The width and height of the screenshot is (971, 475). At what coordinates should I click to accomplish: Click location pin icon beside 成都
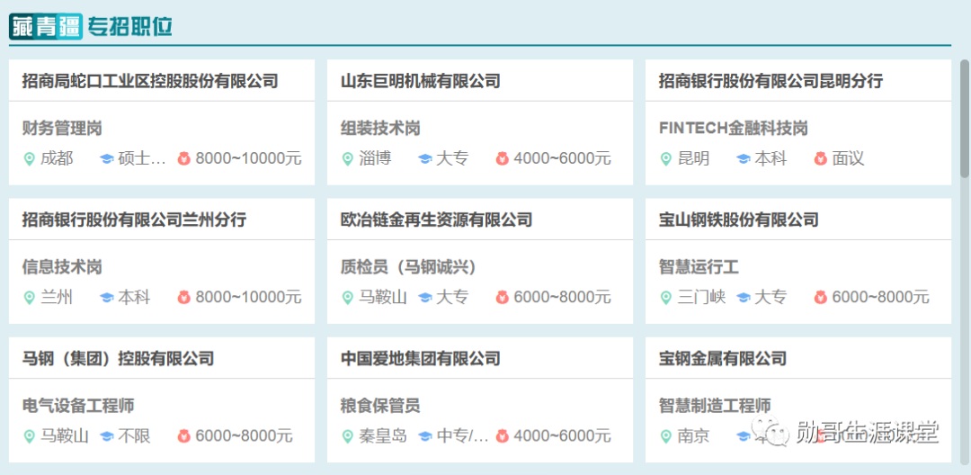pos(29,159)
